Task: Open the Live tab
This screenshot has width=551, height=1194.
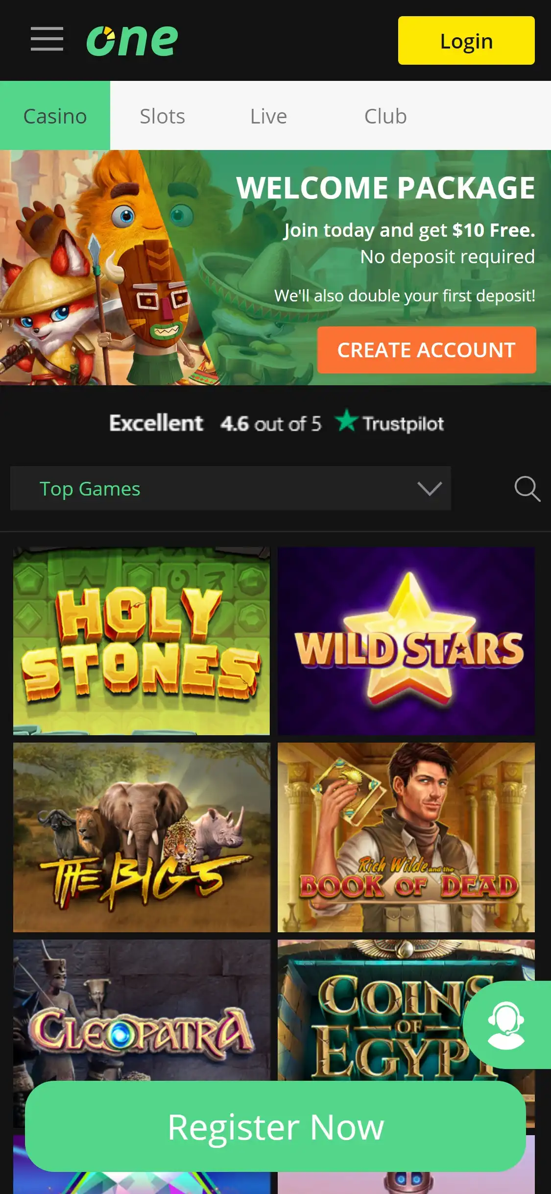Action: tap(268, 116)
